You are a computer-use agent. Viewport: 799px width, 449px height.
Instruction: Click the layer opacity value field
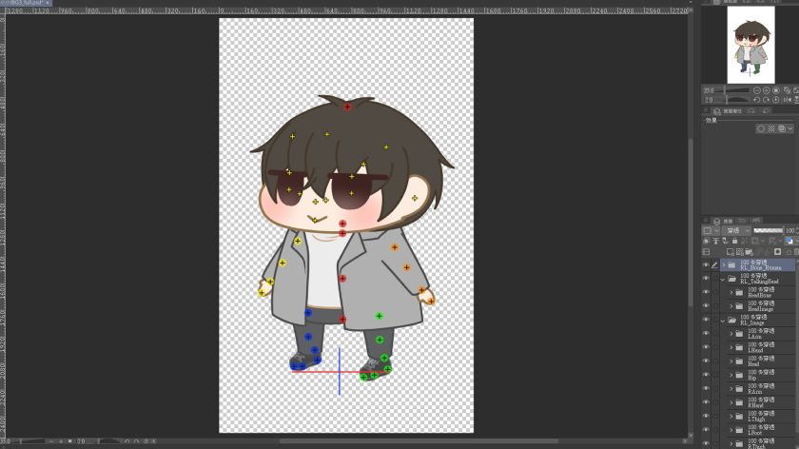789,230
